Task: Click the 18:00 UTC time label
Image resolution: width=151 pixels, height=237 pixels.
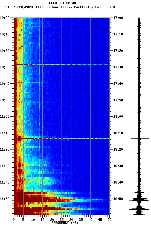Action: 118,117
